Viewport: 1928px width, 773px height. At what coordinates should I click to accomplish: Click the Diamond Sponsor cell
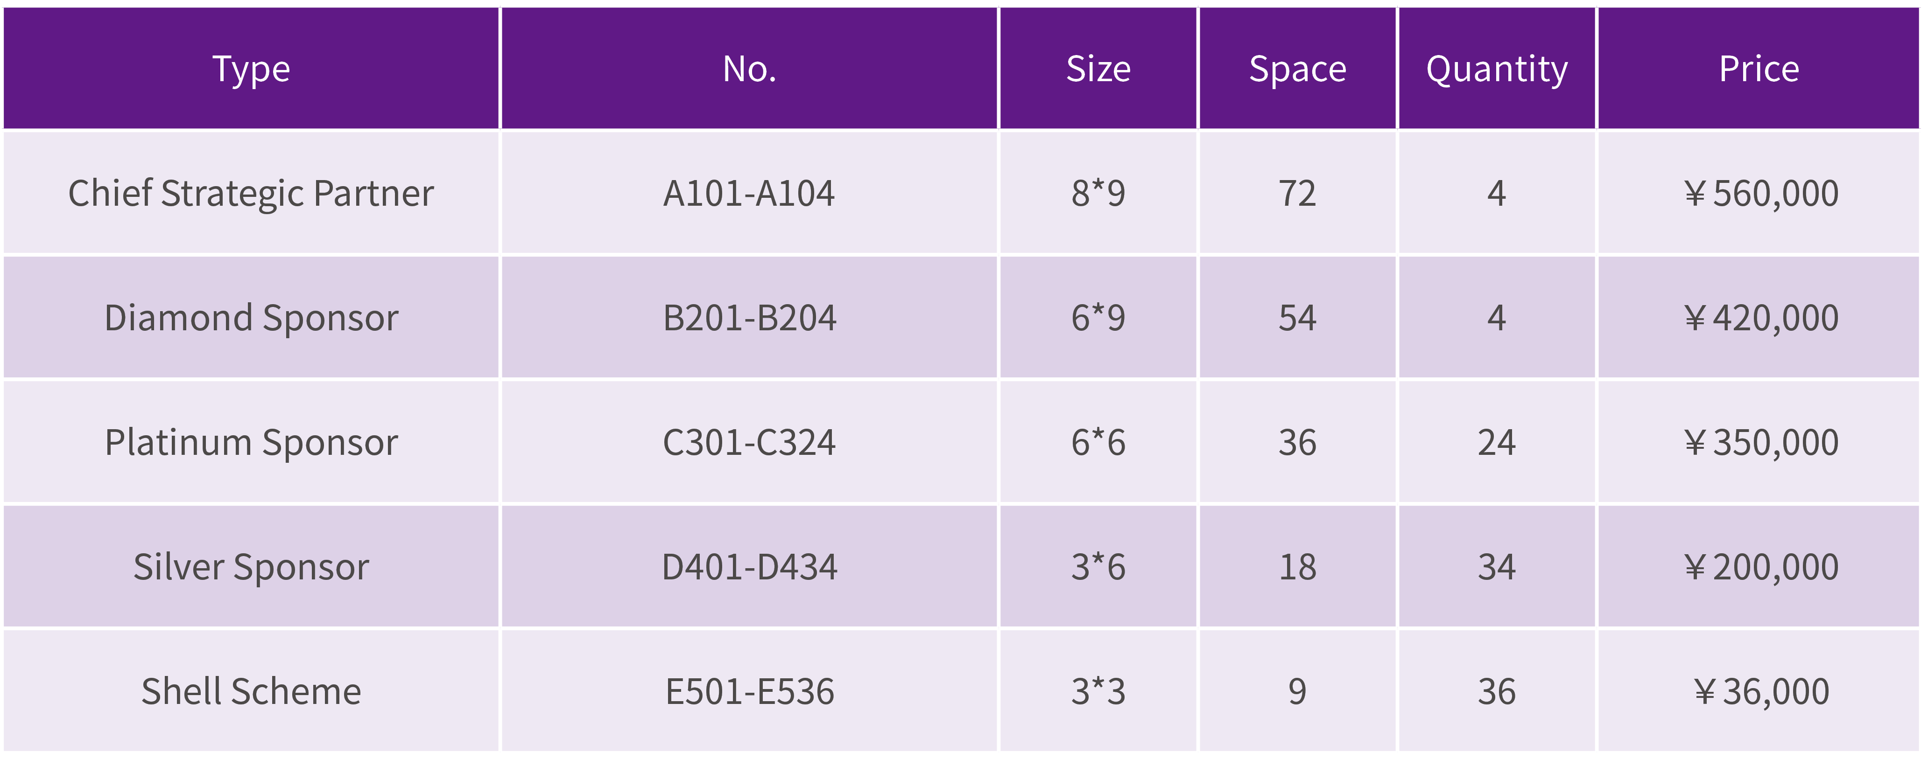point(251,318)
